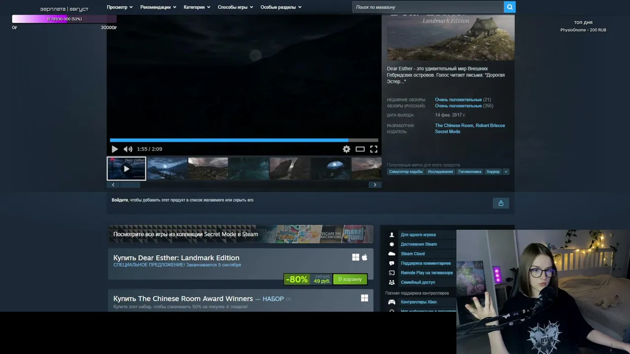Click the magnifier search button in store bar
Screen dimensions: 630x354
[x=509, y=7]
